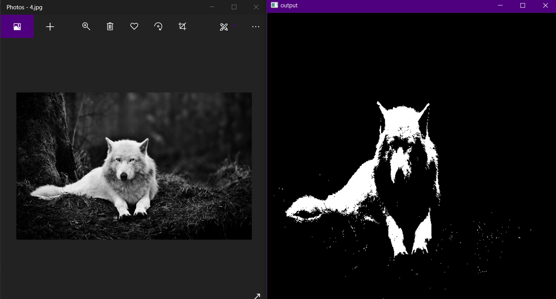Close the Photos window
Image resolution: width=556 pixels, height=299 pixels.
click(256, 7)
